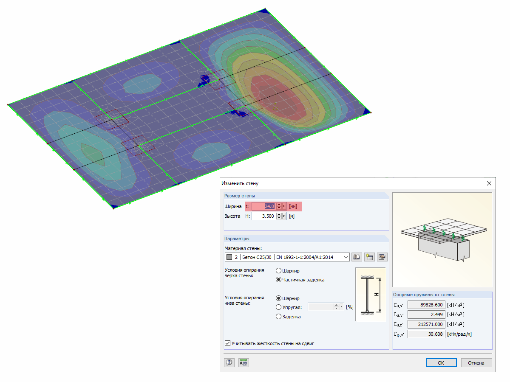Click height H spinner arrows
This screenshot has width=510, height=382.
[x=279, y=216]
